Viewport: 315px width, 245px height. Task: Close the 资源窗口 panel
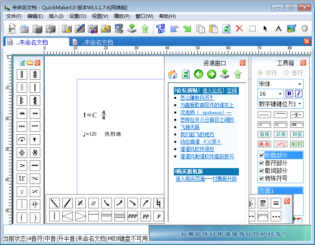tap(243, 63)
